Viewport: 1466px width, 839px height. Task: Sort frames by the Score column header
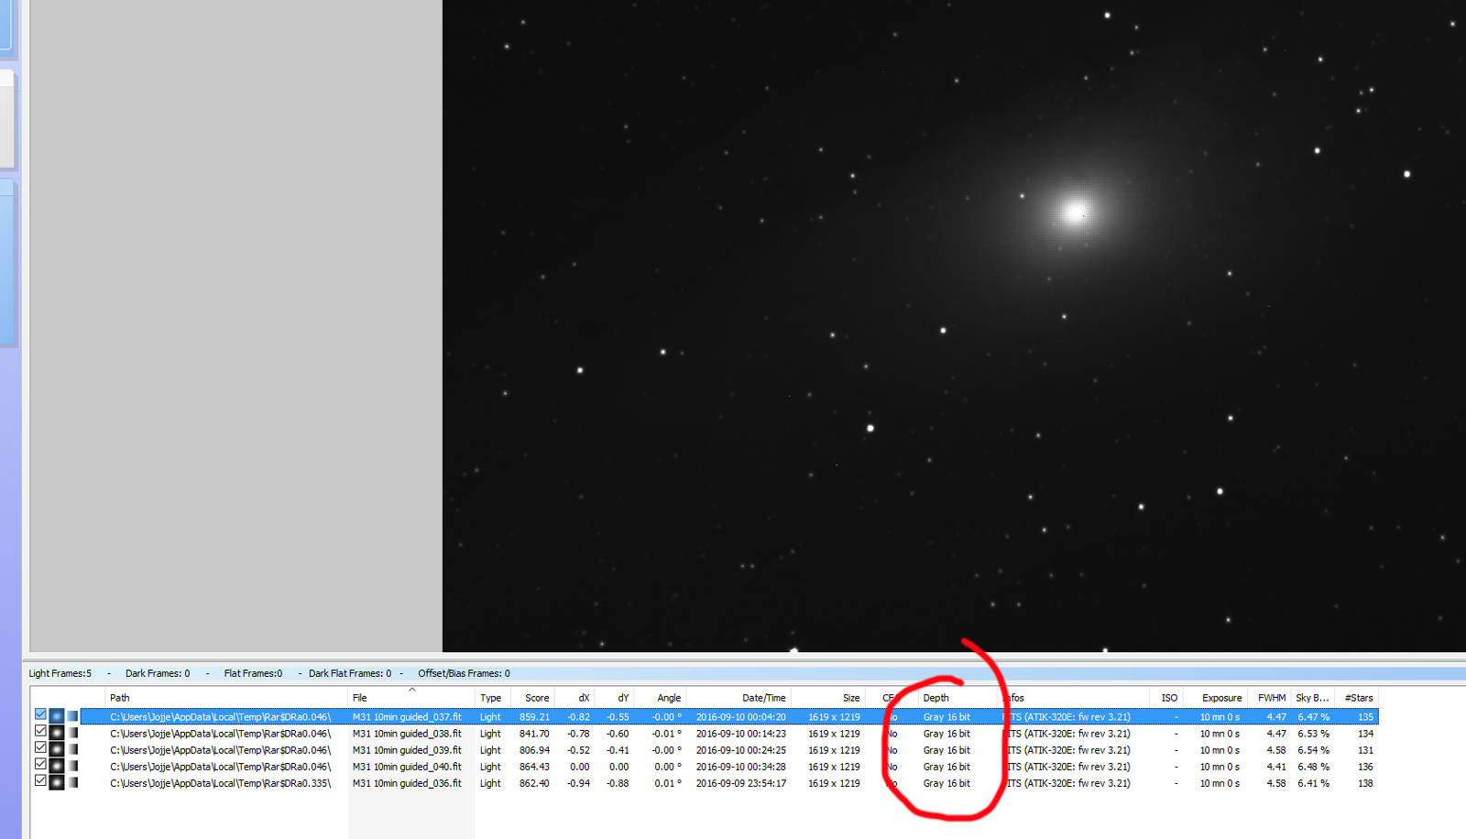click(536, 698)
